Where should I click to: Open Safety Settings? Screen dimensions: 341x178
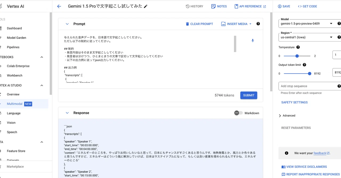tap(294, 102)
